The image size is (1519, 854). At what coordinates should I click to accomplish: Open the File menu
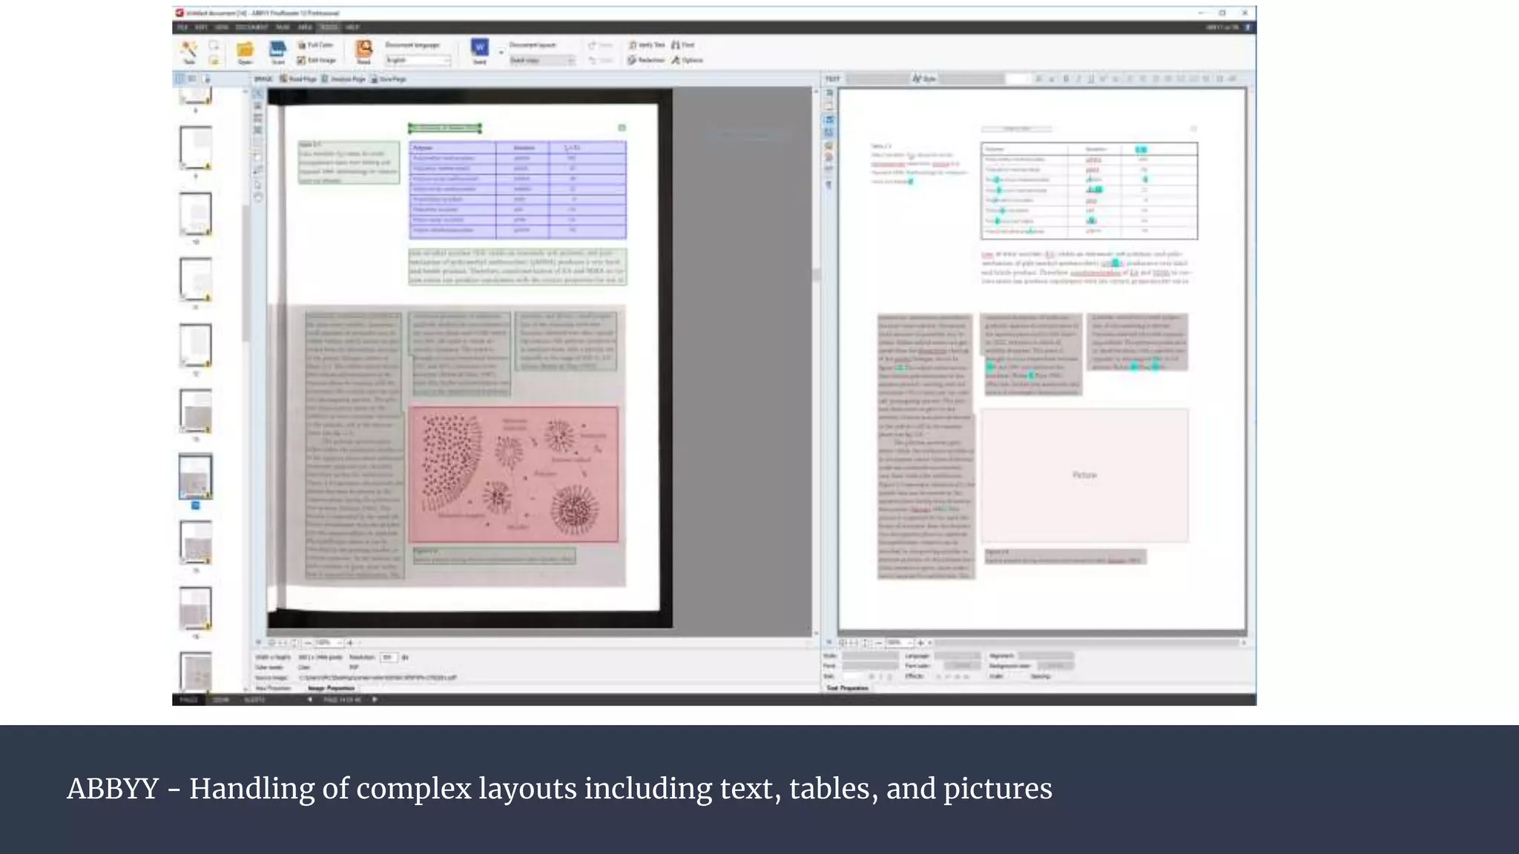point(182,27)
